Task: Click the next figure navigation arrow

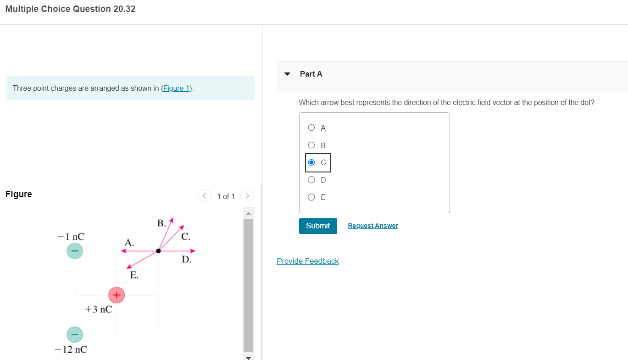Action: tap(247, 195)
